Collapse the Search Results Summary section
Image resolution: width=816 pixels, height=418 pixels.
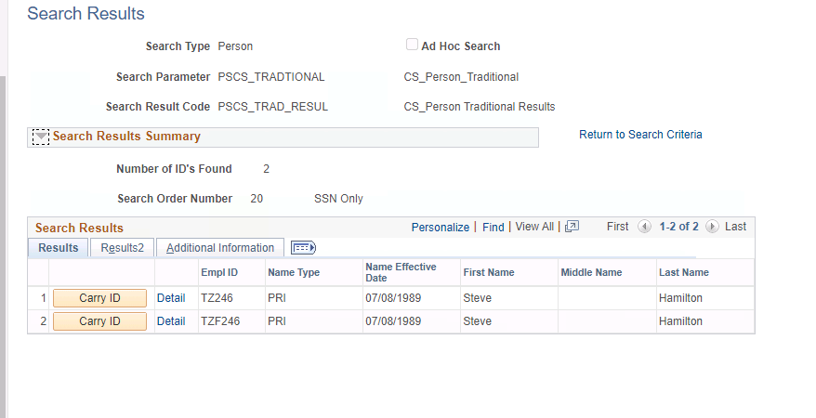[40, 137]
